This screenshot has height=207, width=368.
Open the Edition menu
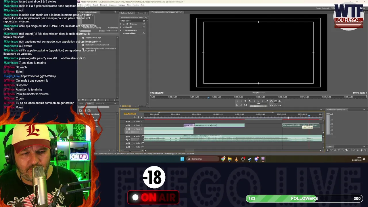point(88,5)
